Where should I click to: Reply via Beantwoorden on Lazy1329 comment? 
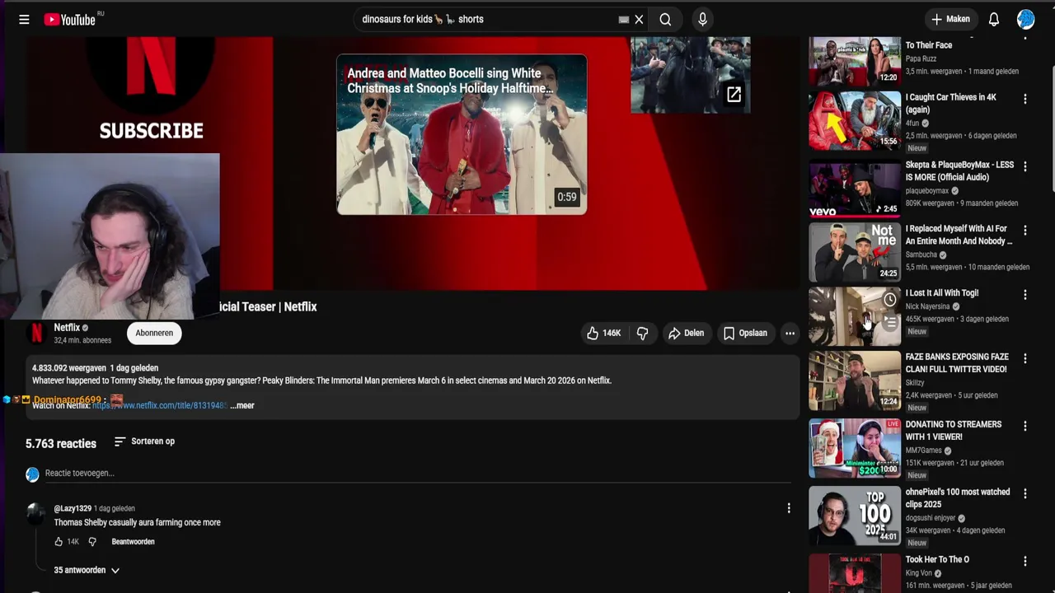tap(133, 541)
